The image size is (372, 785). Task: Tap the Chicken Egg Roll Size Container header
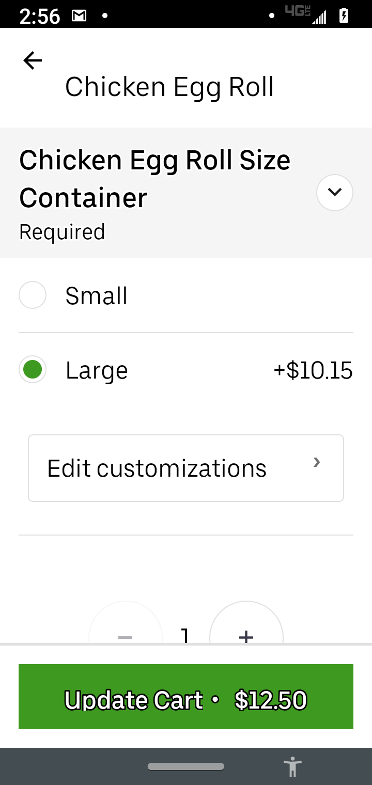pos(154,179)
